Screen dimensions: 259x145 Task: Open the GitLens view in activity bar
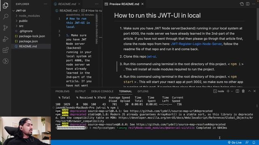tap(5, 61)
